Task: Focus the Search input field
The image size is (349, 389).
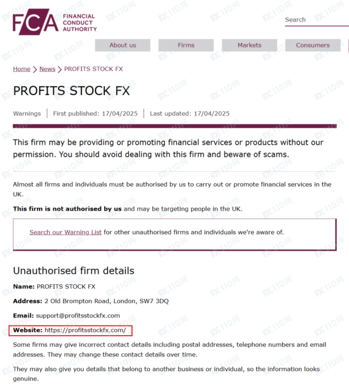Action: [x=316, y=19]
